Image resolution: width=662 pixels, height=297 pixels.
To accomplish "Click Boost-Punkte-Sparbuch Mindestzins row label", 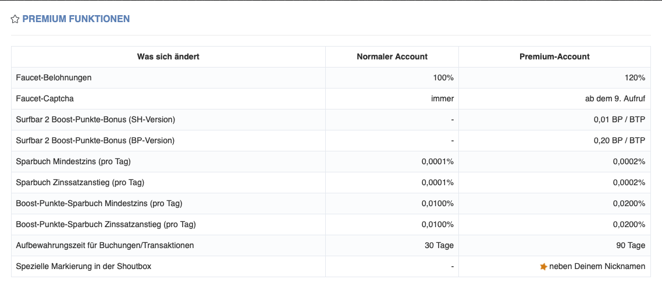I will (x=99, y=204).
